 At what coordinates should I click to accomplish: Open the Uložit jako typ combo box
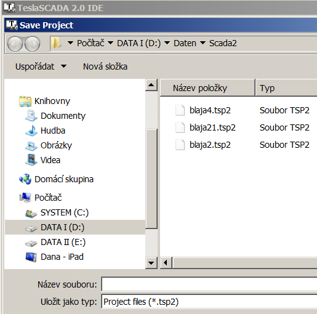(x=209, y=302)
